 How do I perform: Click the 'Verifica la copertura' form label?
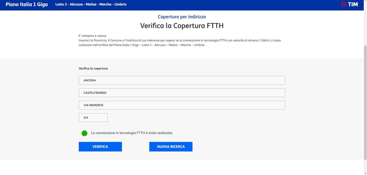93,68
